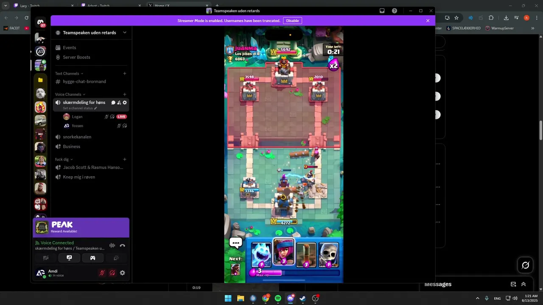543x305 pixels.
Task: Open Chrome media controls icon
Action: click(516, 18)
